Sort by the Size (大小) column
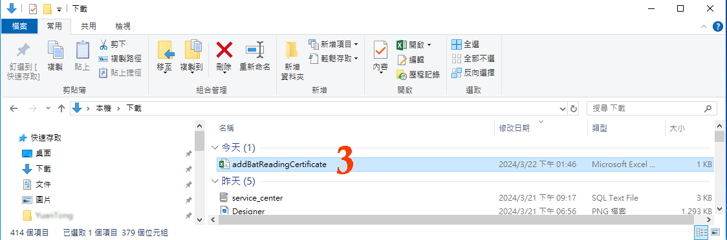 pyautogui.click(x=677, y=128)
